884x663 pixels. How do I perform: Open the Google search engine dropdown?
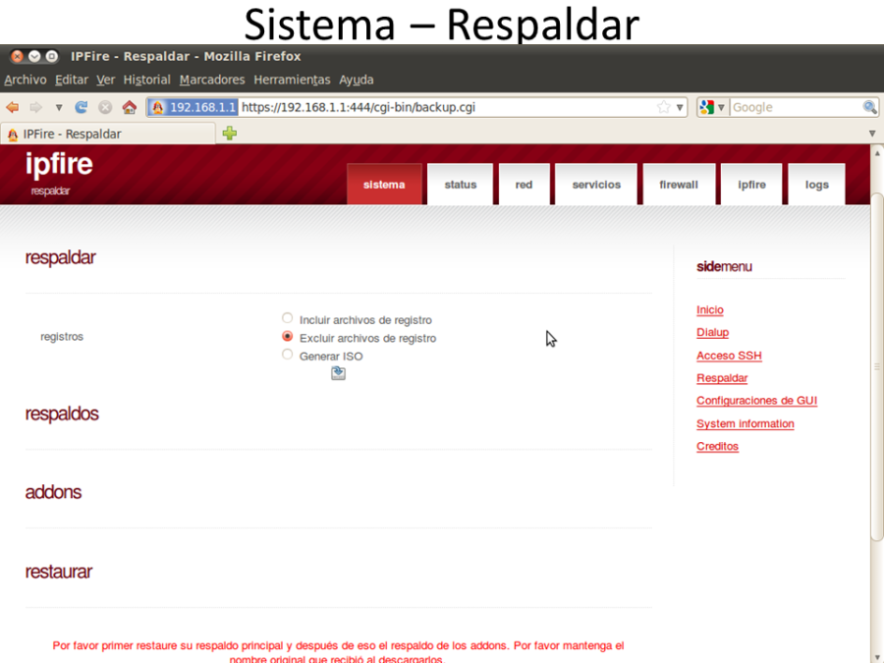(722, 107)
